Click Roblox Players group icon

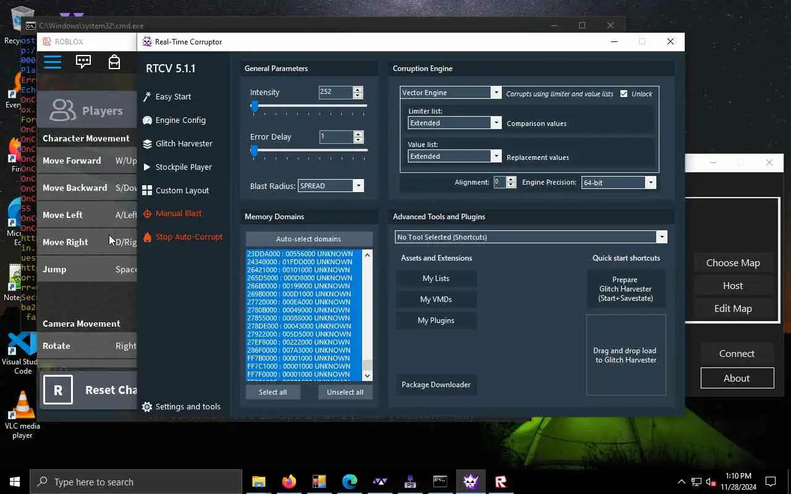point(62,111)
